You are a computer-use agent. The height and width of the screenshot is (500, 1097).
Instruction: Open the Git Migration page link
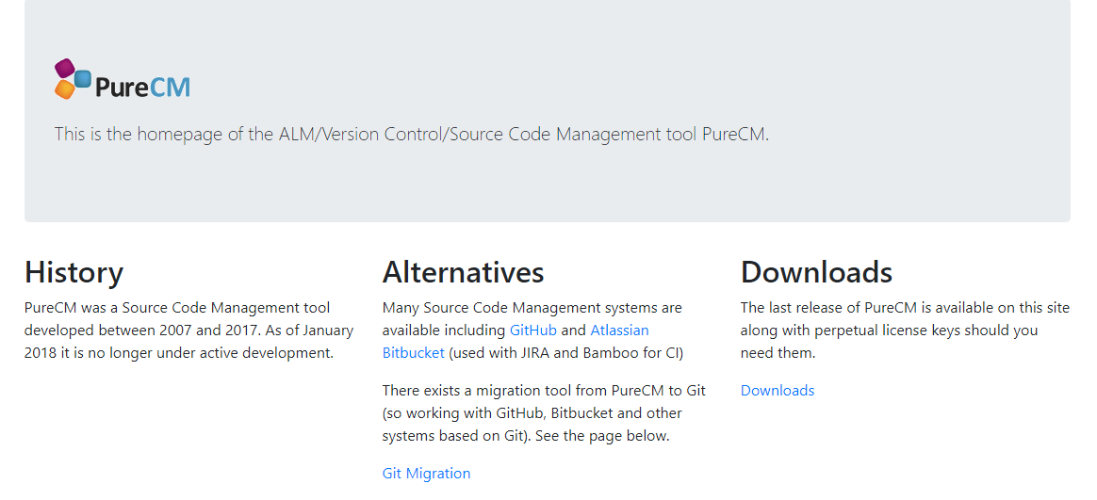coord(426,474)
